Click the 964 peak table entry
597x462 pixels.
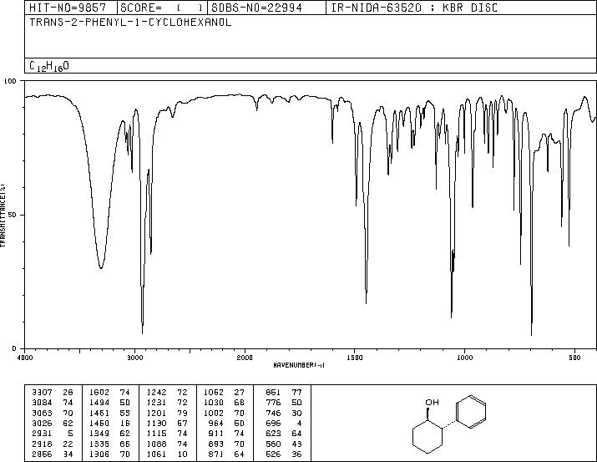point(226,423)
